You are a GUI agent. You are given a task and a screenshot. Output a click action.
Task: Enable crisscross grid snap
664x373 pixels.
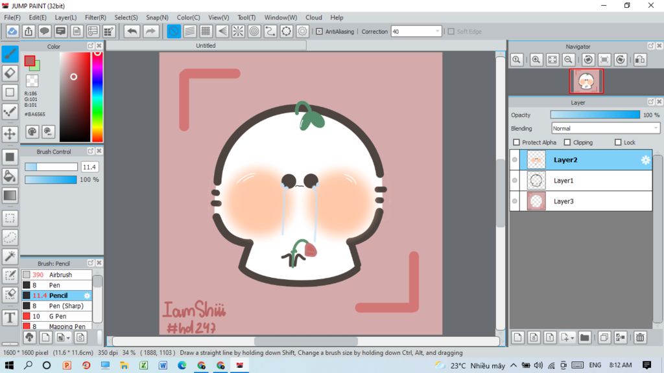tap(206, 31)
